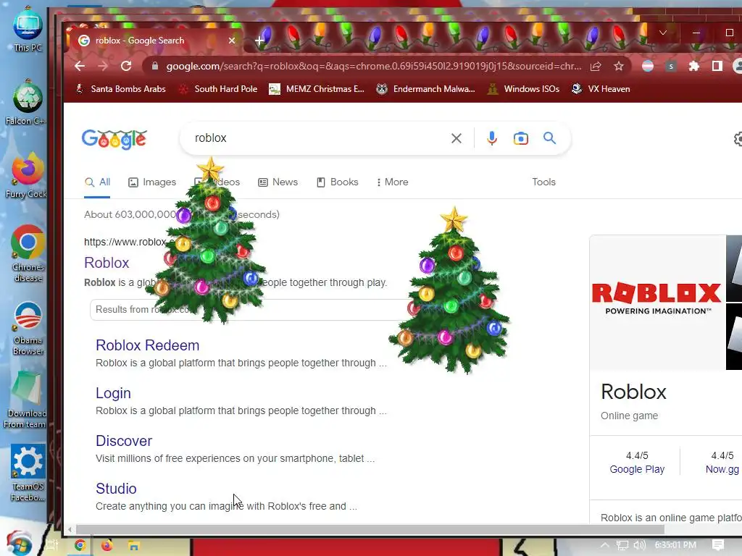Open Furry Cock Firefox desktop icon
The image size is (742, 556).
point(27,175)
